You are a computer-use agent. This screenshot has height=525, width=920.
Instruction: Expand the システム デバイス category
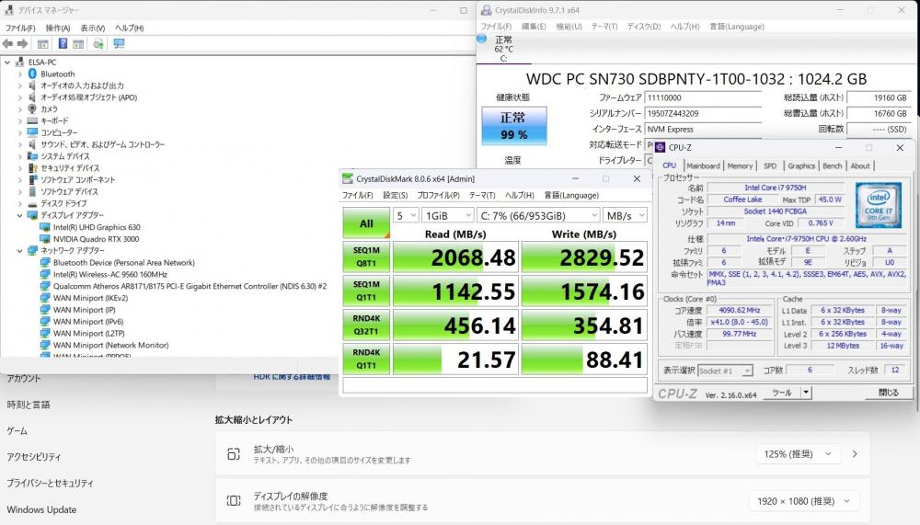click(x=20, y=156)
